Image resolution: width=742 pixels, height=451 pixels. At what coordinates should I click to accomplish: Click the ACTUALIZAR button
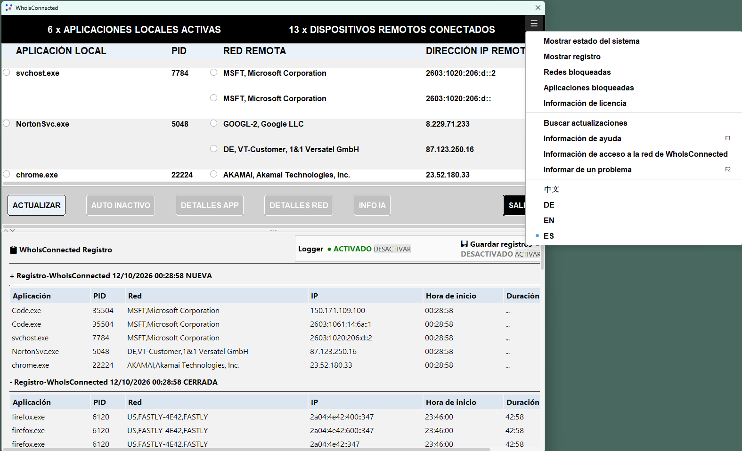tap(37, 205)
